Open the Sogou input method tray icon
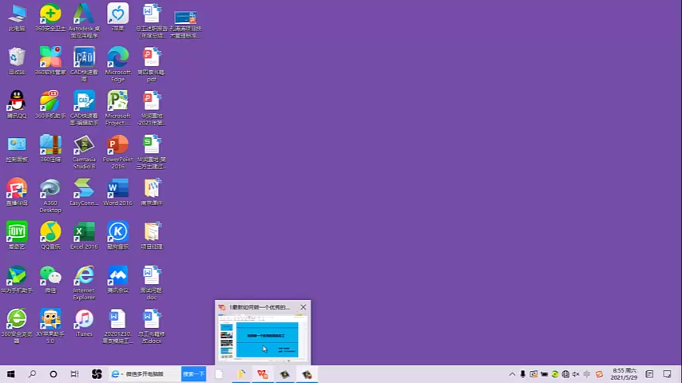Viewport: 682px width, 383px height. point(600,374)
